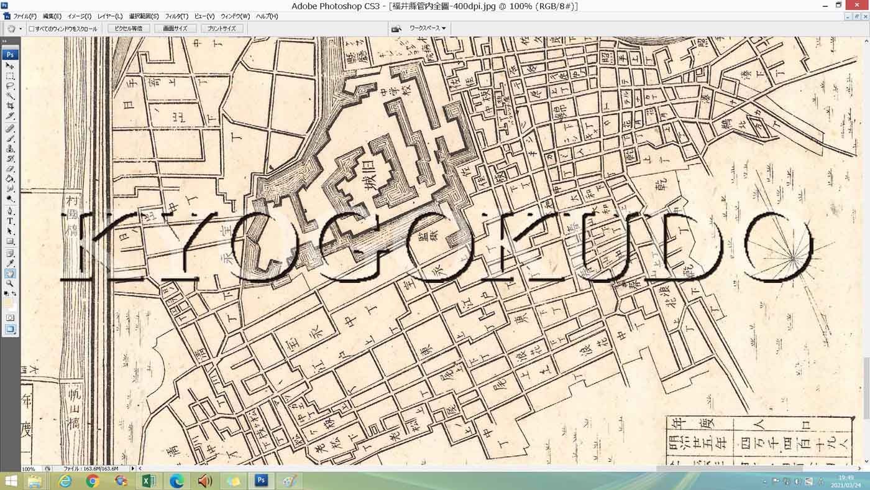Enable すべてのウィンドウをスクロール checkbox
Viewport: 870px width, 490px height.
click(x=32, y=29)
